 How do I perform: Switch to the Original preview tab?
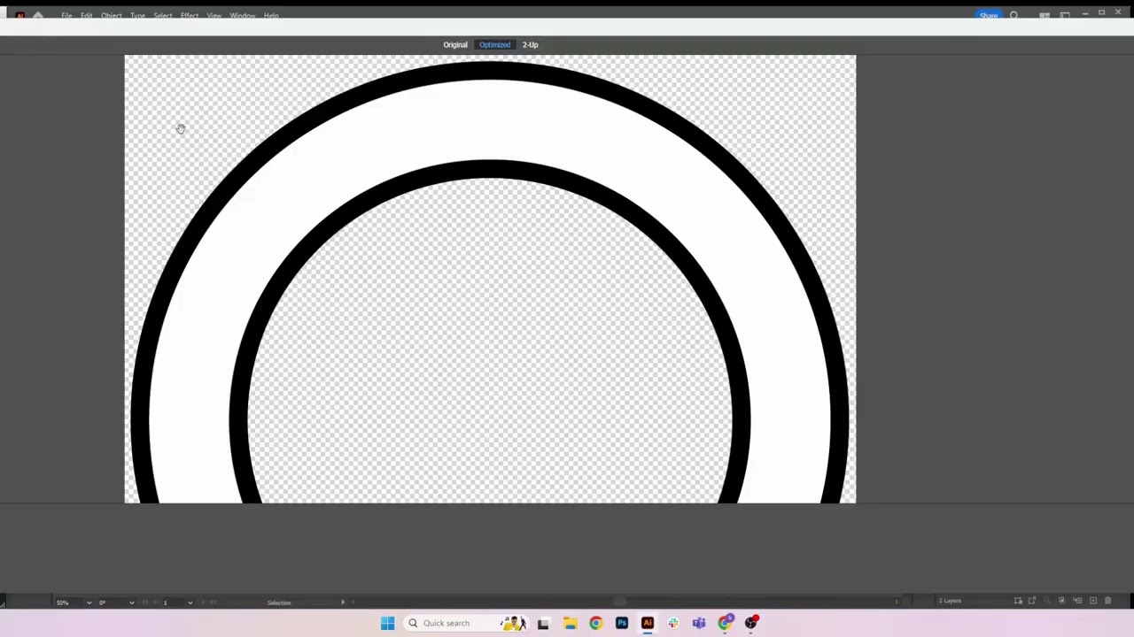[455, 44]
